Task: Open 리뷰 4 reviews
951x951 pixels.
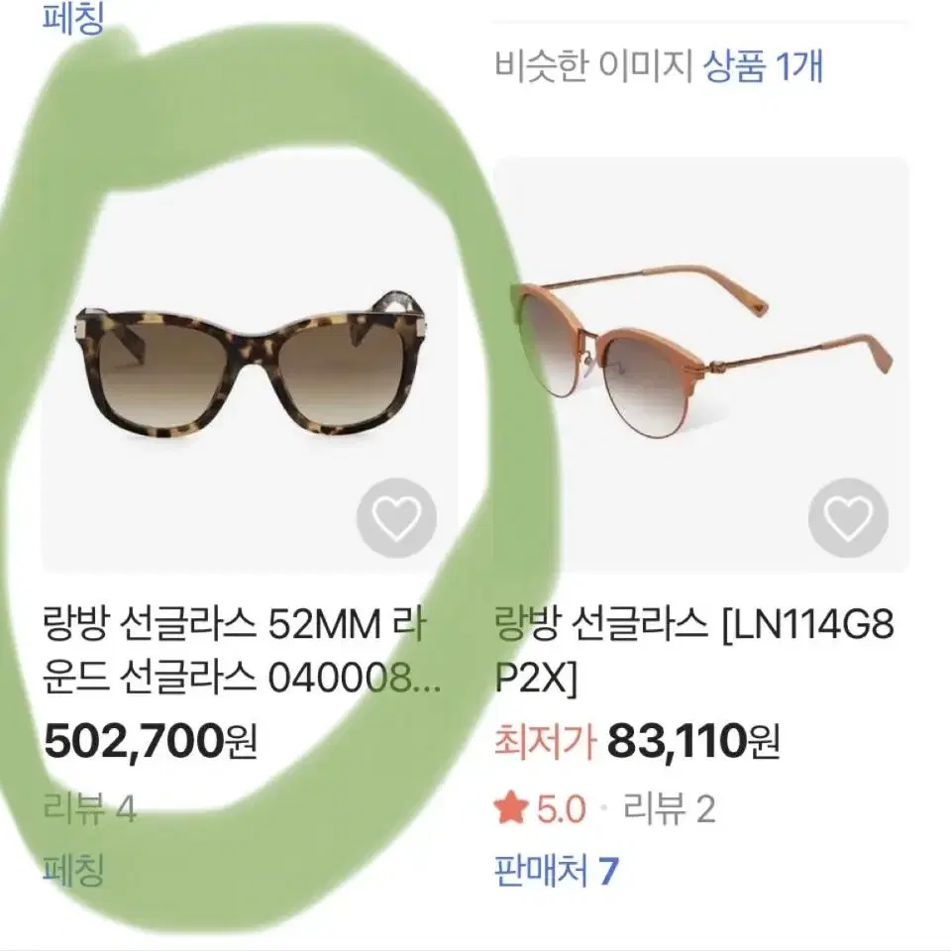Action: 90,808
